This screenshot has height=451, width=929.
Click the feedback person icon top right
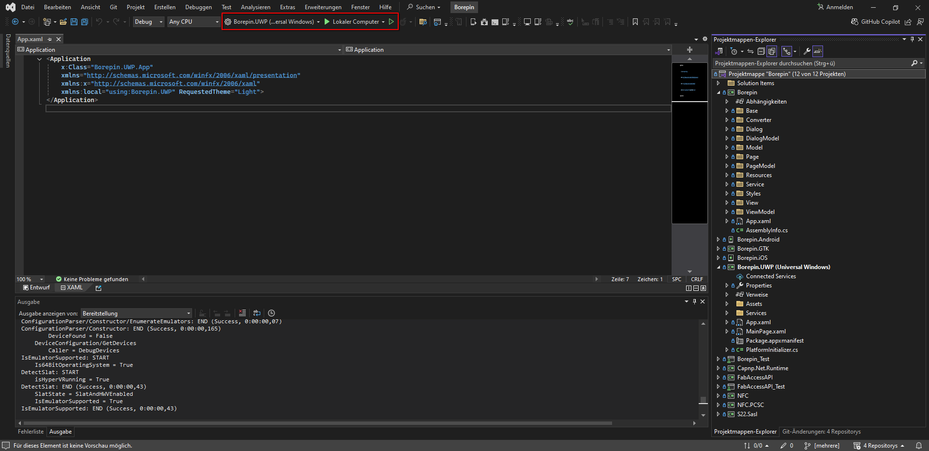pyautogui.click(x=920, y=22)
